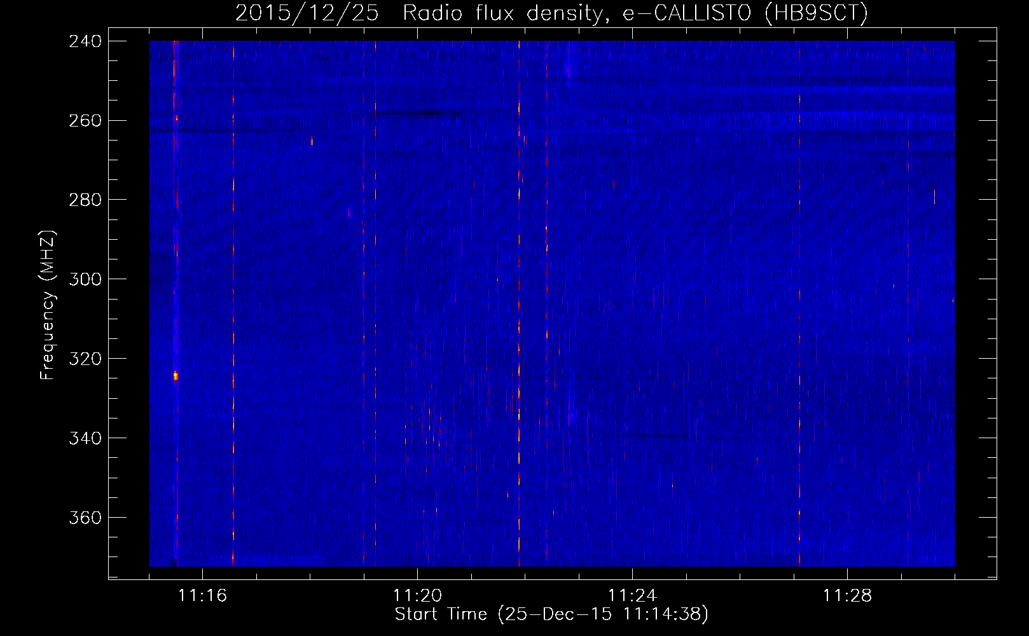Click the 360 frequency tick label
Viewport: 1029px width, 636px height.
(x=85, y=518)
